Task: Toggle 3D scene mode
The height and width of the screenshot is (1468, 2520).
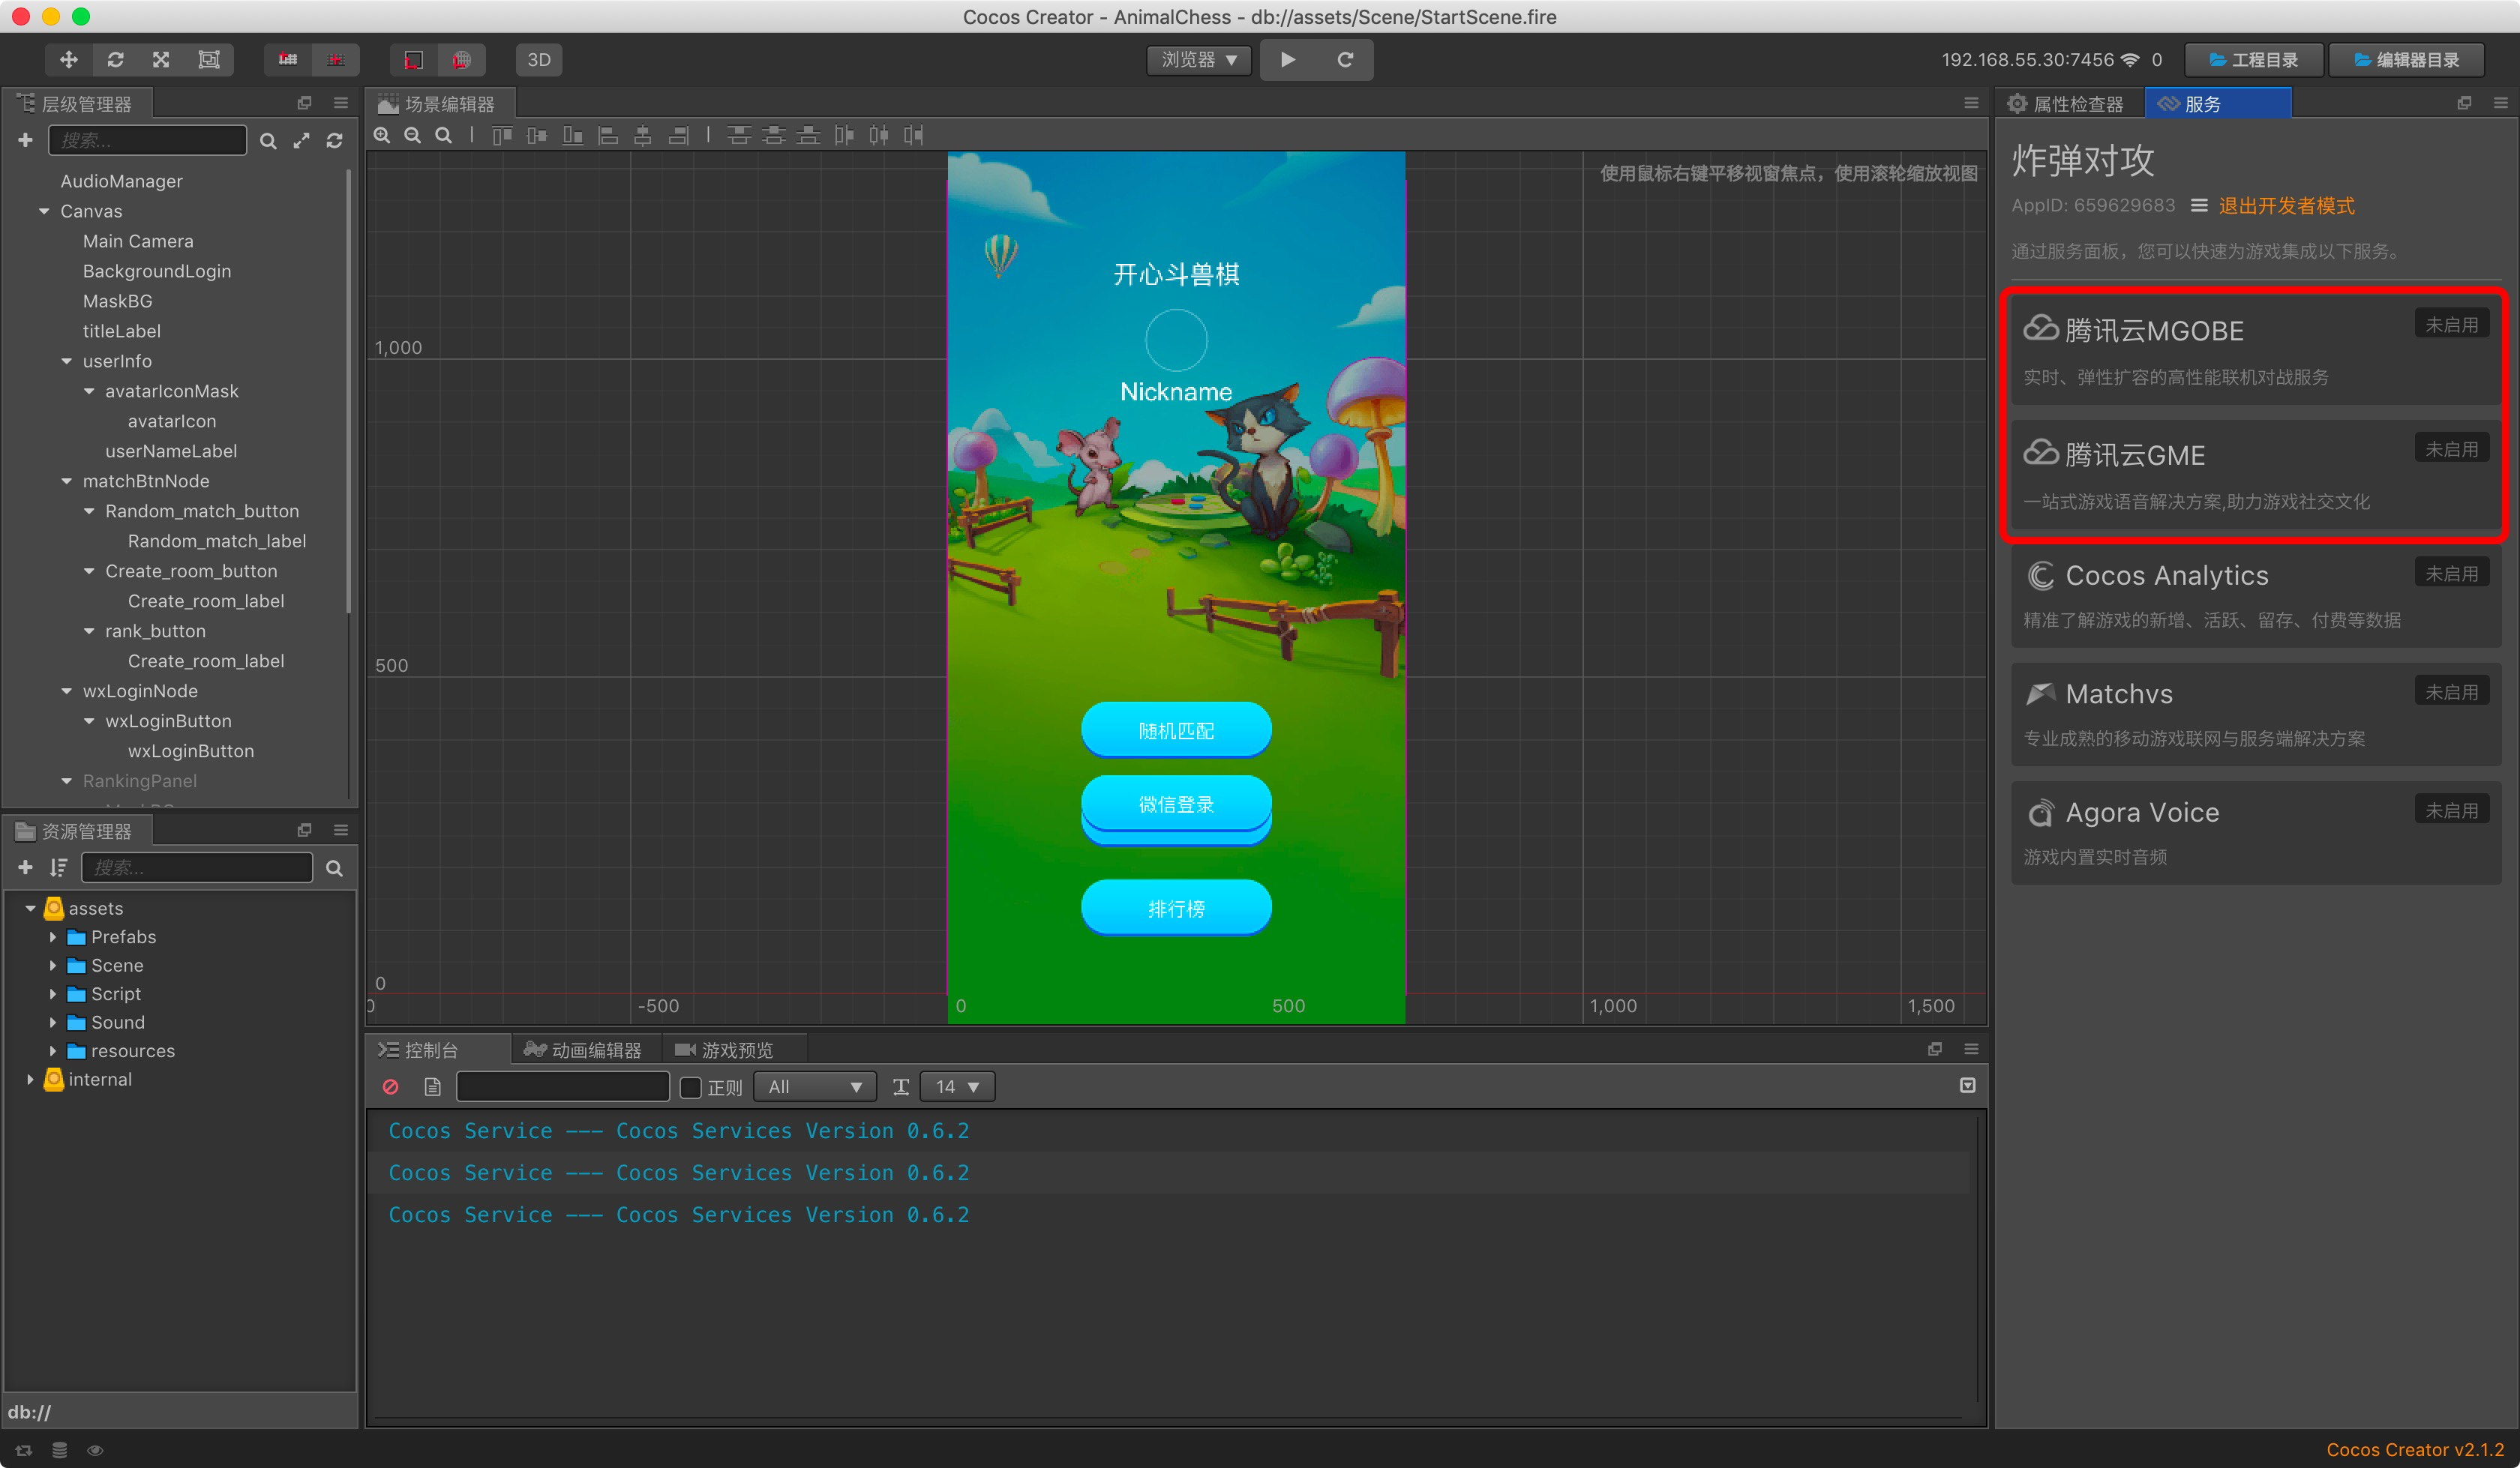Action: pos(539,60)
